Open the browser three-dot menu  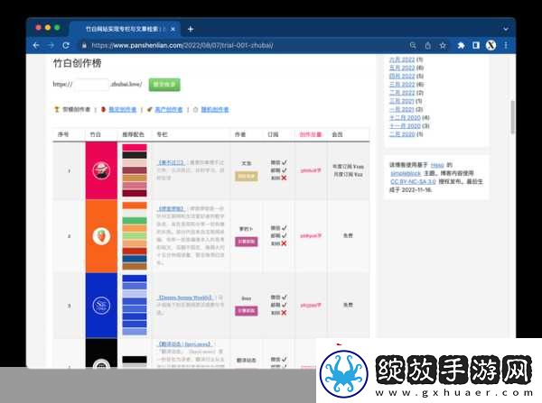click(506, 45)
